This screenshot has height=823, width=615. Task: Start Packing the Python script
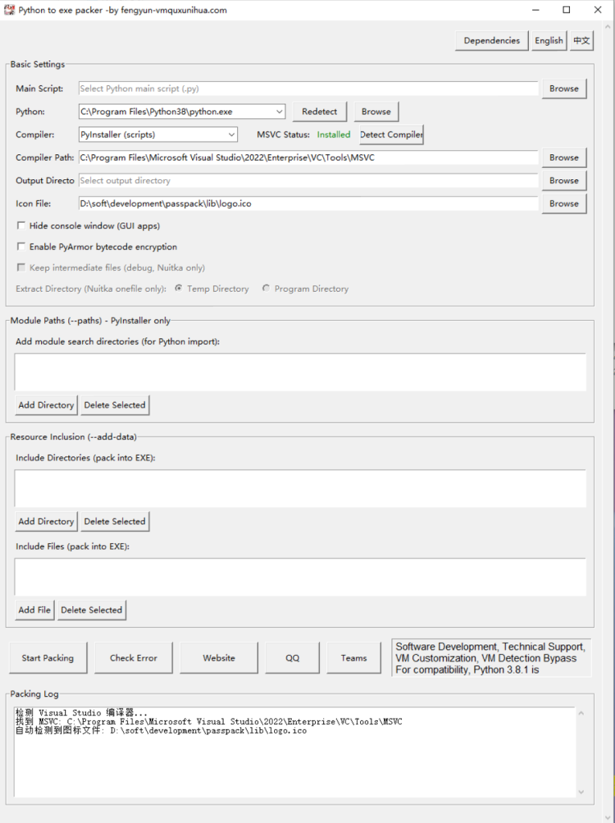pos(47,658)
